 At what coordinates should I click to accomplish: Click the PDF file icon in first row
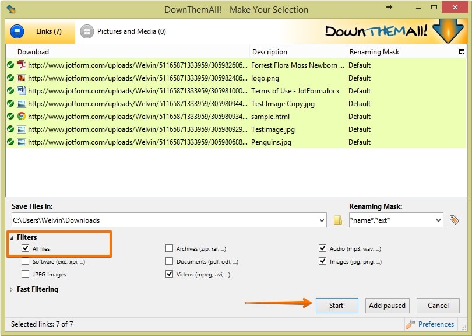point(22,65)
